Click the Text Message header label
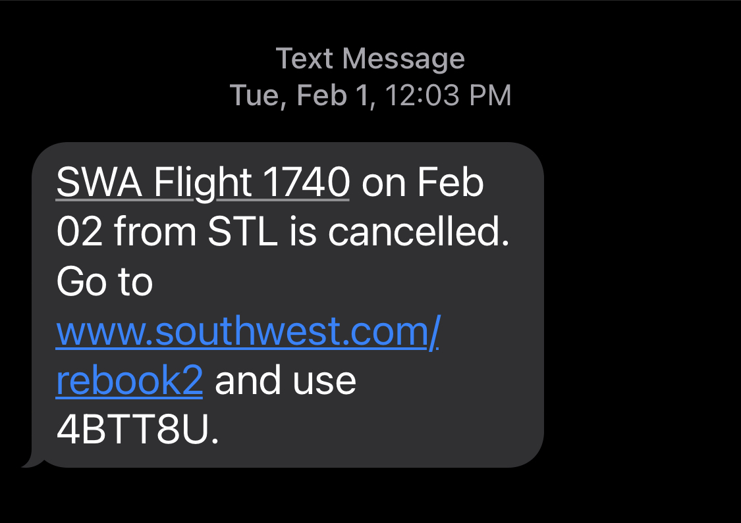741x523 pixels. coord(370,59)
